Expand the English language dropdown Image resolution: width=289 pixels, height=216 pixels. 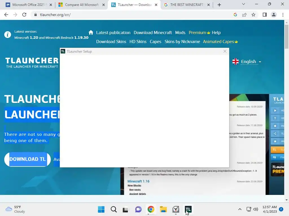point(251,62)
